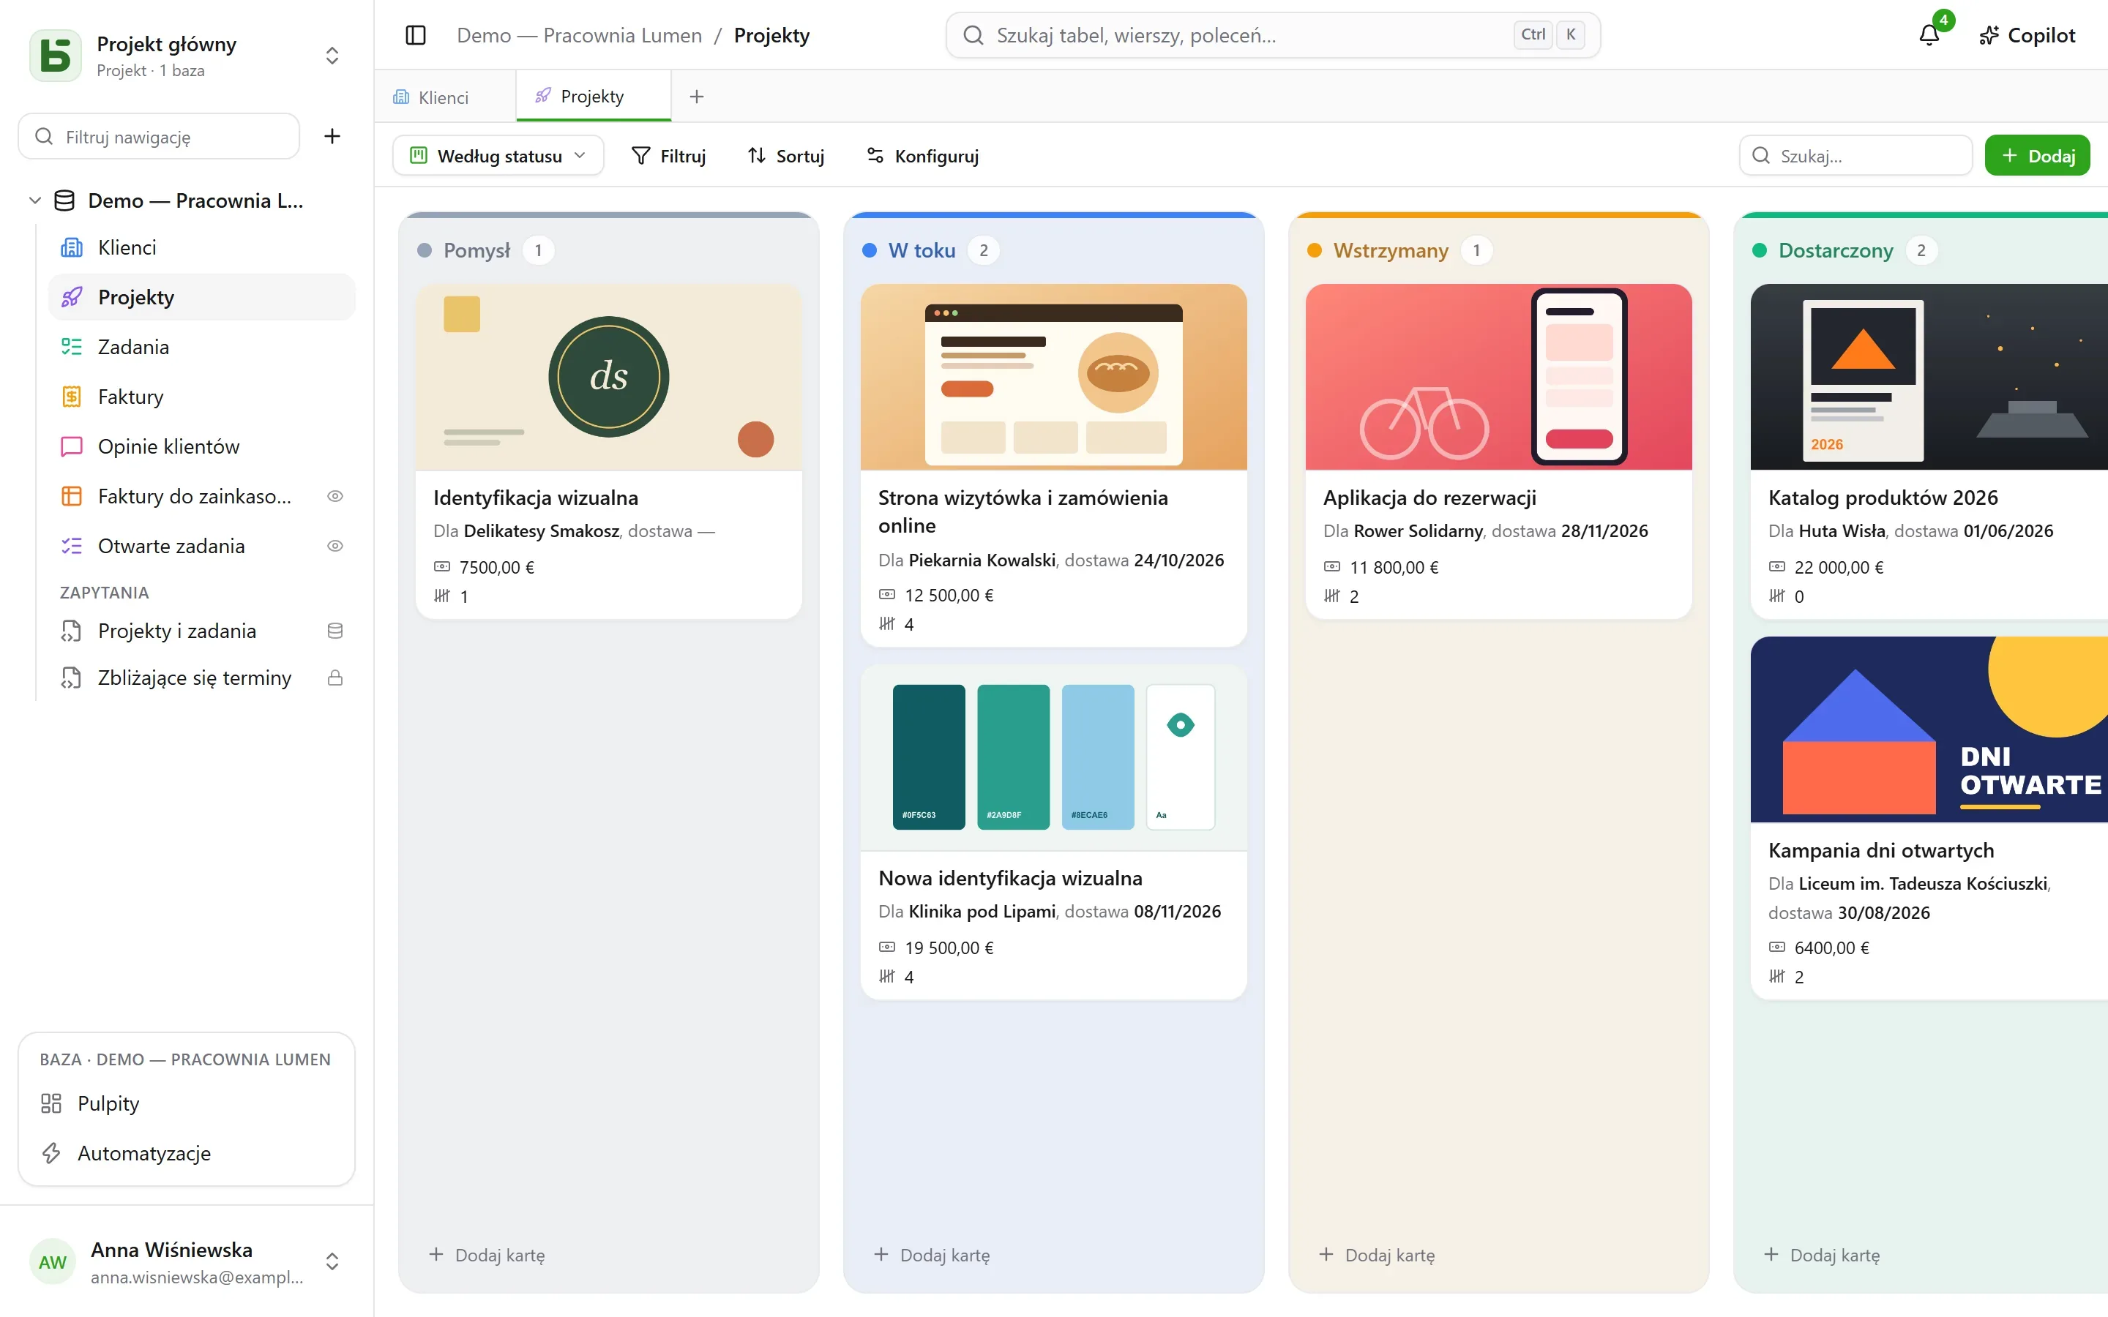The image size is (2108, 1317).
Task: Expand the Anna Wiśniewska account menu
Action: click(x=332, y=1261)
